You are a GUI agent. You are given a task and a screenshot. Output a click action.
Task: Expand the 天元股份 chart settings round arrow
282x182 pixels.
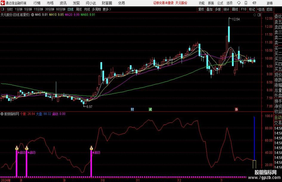coord(33,15)
